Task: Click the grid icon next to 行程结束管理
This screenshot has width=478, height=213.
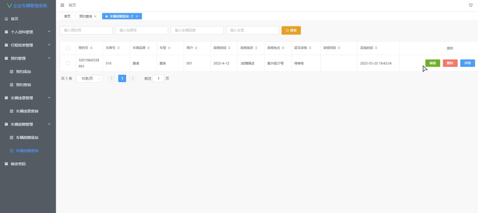Action: point(6,45)
